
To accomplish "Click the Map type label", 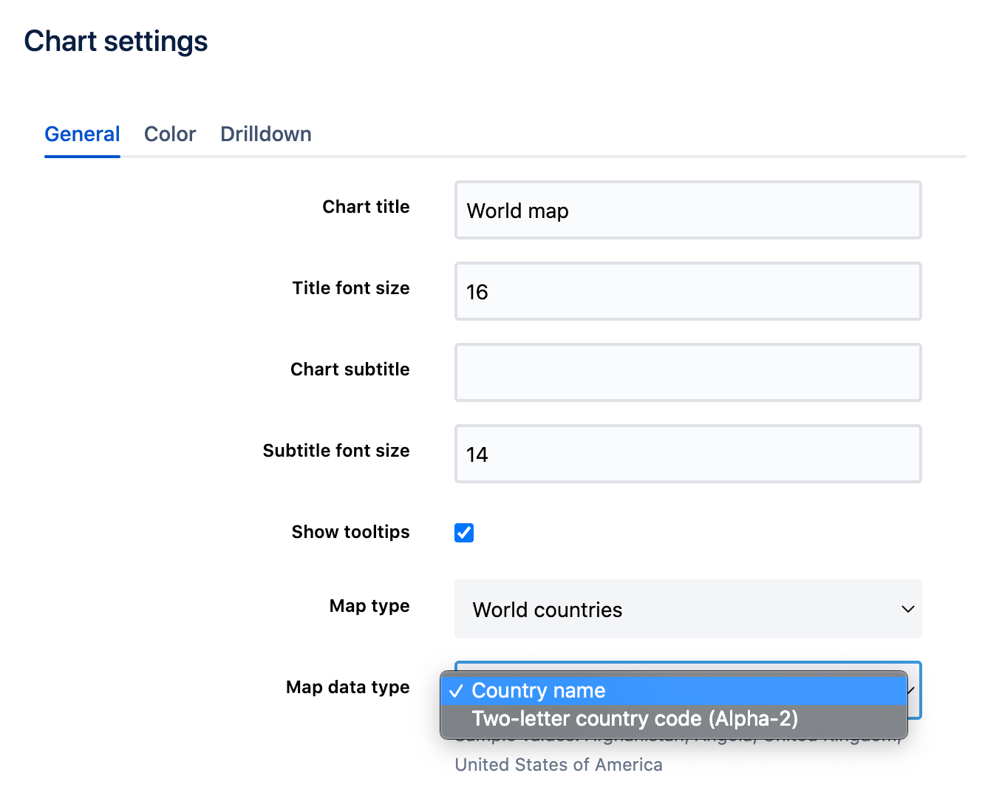I will click(x=369, y=606).
